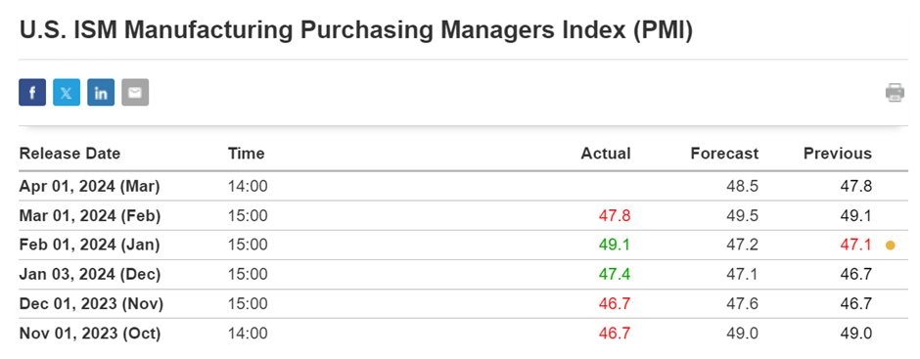
Task: Select the Mar 01, 2024 (Feb) row
Action: 460,216
